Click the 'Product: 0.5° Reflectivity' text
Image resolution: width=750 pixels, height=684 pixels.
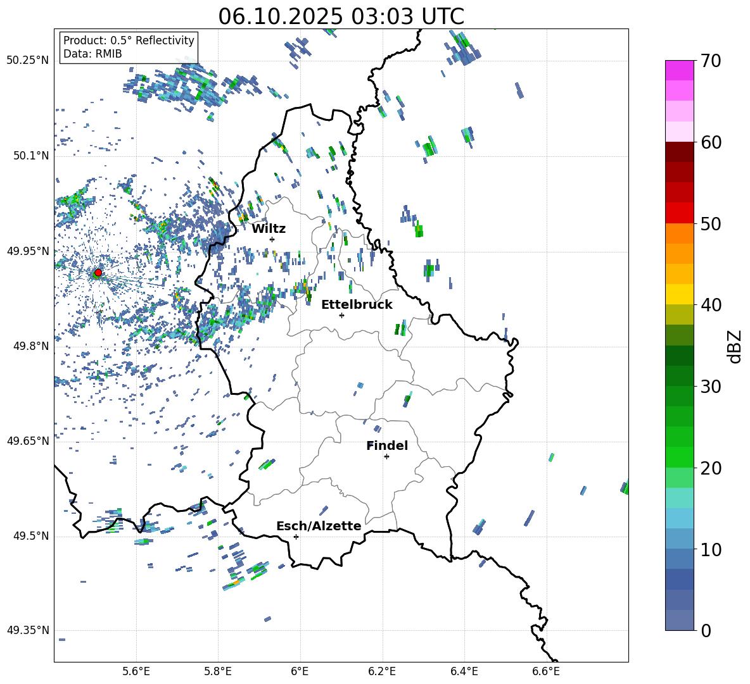129,40
